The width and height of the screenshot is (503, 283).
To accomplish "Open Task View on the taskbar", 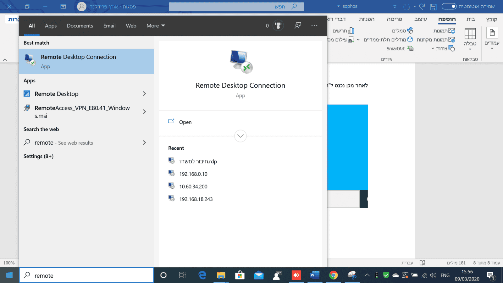I will 182,275.
